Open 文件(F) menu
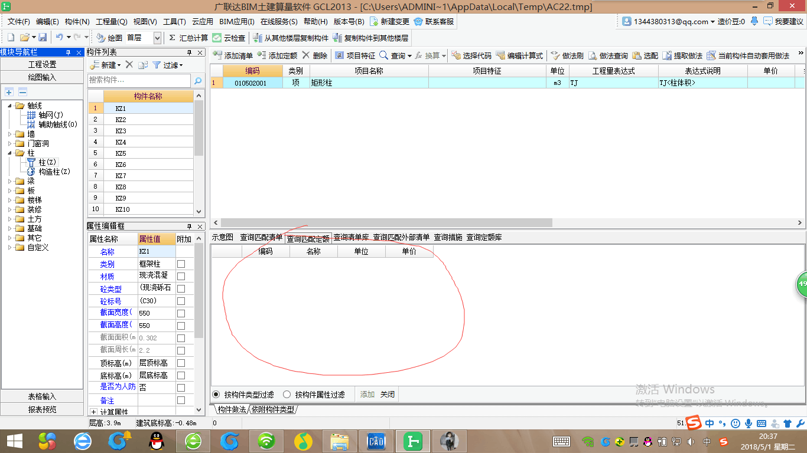The height and width of the screenshot is (453, 807). (18, 21)
